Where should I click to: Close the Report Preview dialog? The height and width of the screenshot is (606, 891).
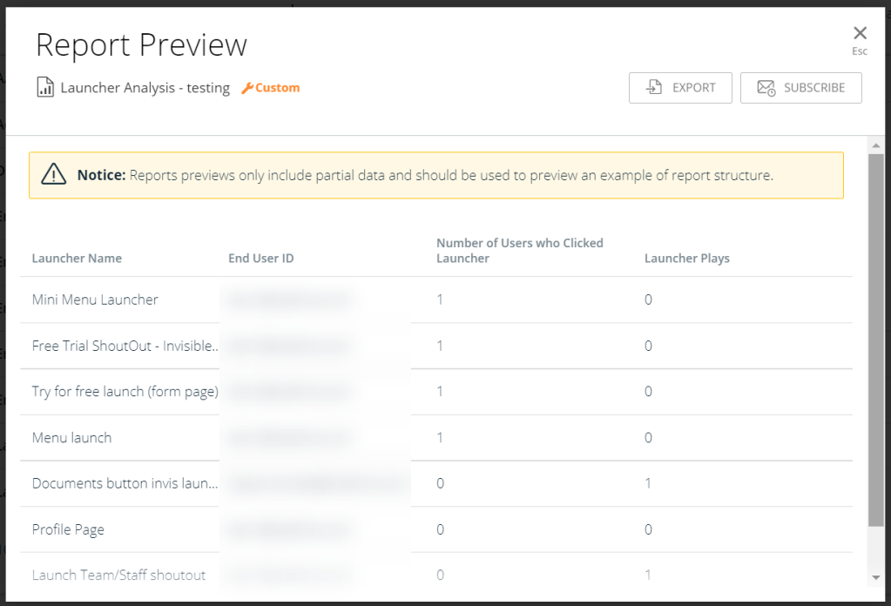[860, 34]
